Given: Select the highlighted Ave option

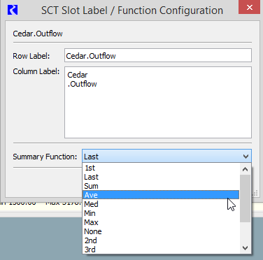Looking at the screenshot, I should 161,195.
